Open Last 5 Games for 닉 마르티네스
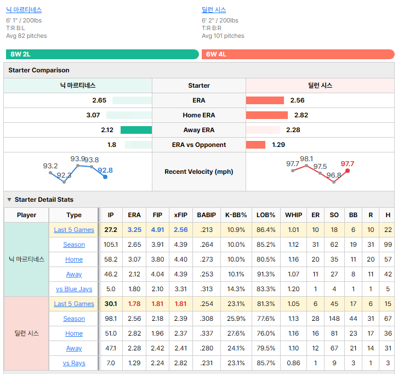398x374 pixels. [74, 230]
